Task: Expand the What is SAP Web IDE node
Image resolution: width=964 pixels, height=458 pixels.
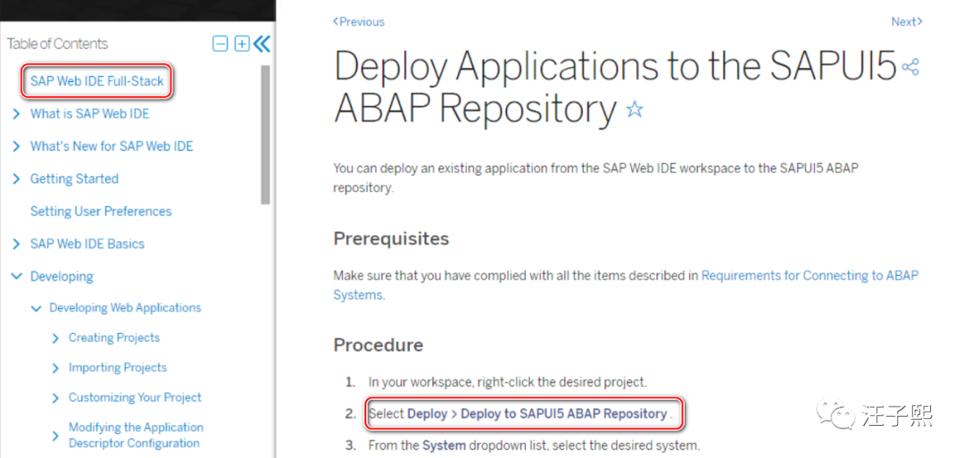Action: coord(17,113)
